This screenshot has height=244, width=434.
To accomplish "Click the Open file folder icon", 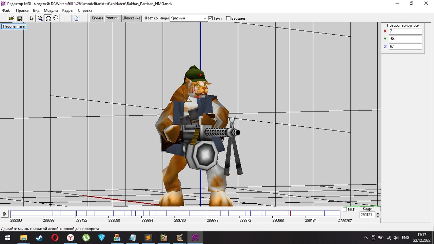I will 12,18.
